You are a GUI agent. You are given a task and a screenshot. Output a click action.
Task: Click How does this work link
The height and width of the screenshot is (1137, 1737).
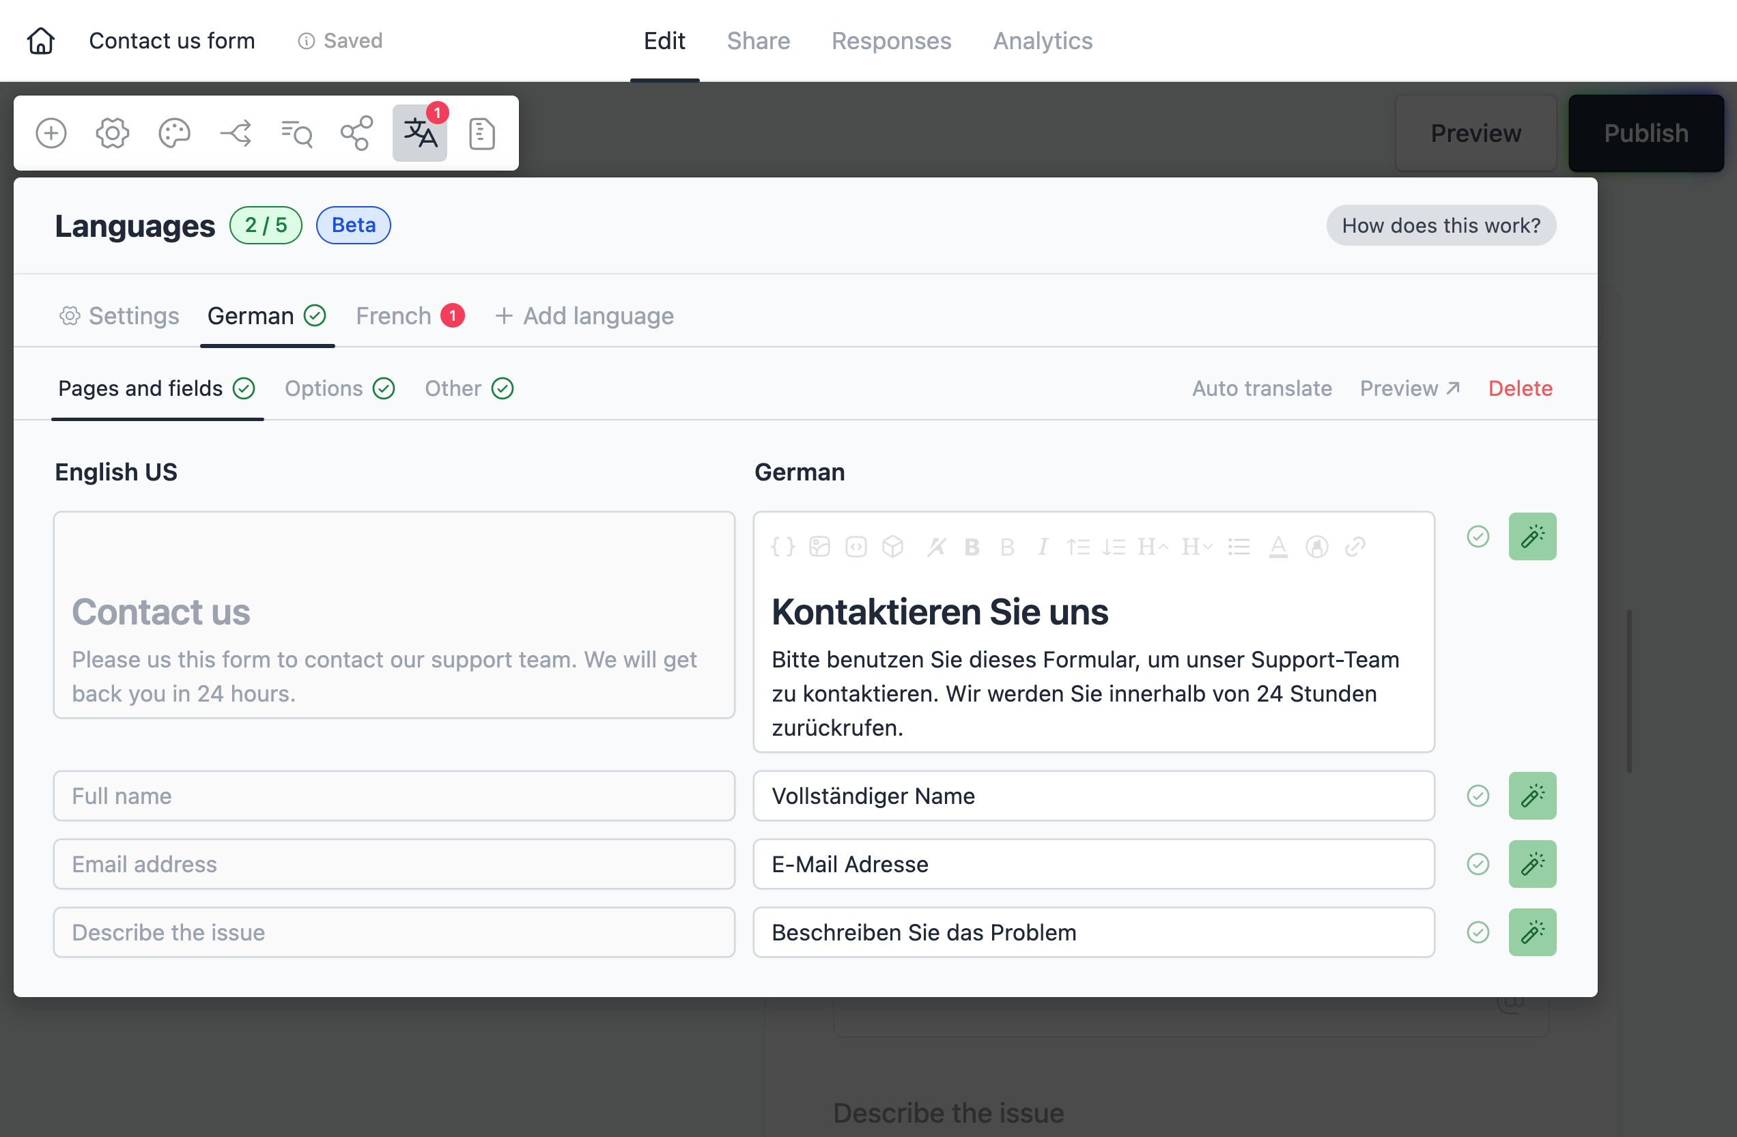pos(1441,225)
